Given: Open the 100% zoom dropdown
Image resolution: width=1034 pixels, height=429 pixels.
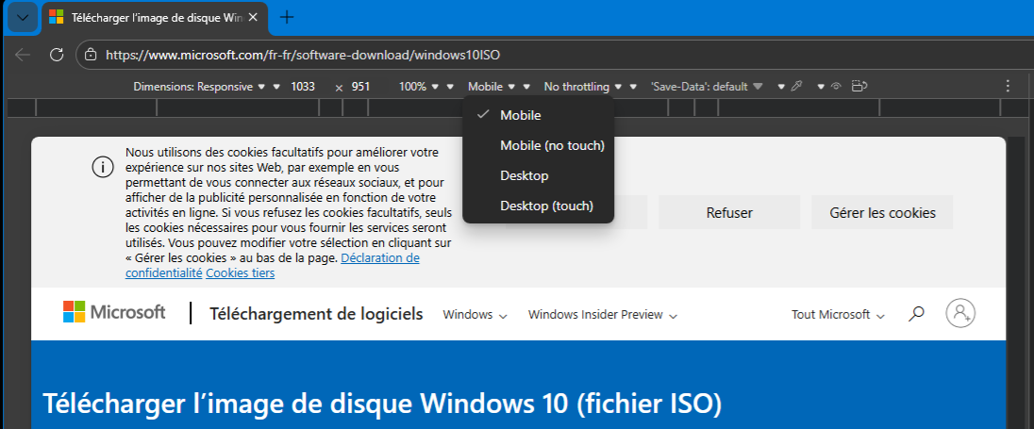Looking at the screenshot, I should [x=417, y=87].
